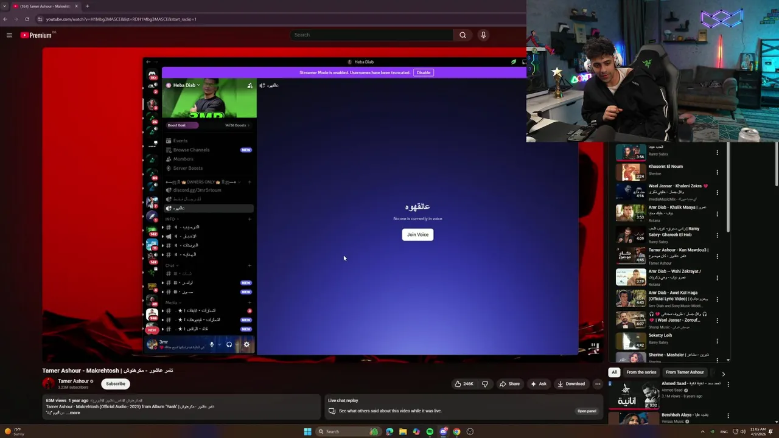Select From the series filter chip

coord(641,372)
